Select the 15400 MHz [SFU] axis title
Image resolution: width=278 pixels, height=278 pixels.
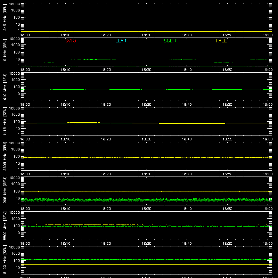tap(5, 261)
